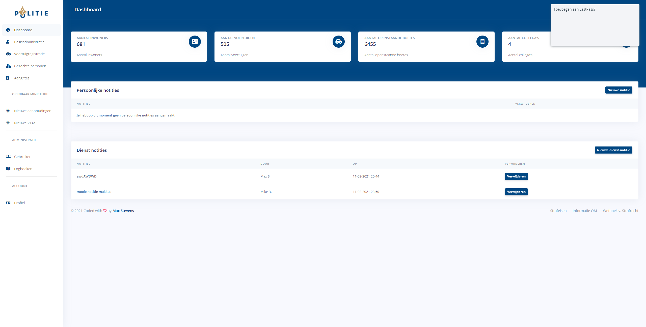The image size is (646, 327).
Task: Open the Wetboek v. Strafrecht link
Action: click(x=620, y=211)
